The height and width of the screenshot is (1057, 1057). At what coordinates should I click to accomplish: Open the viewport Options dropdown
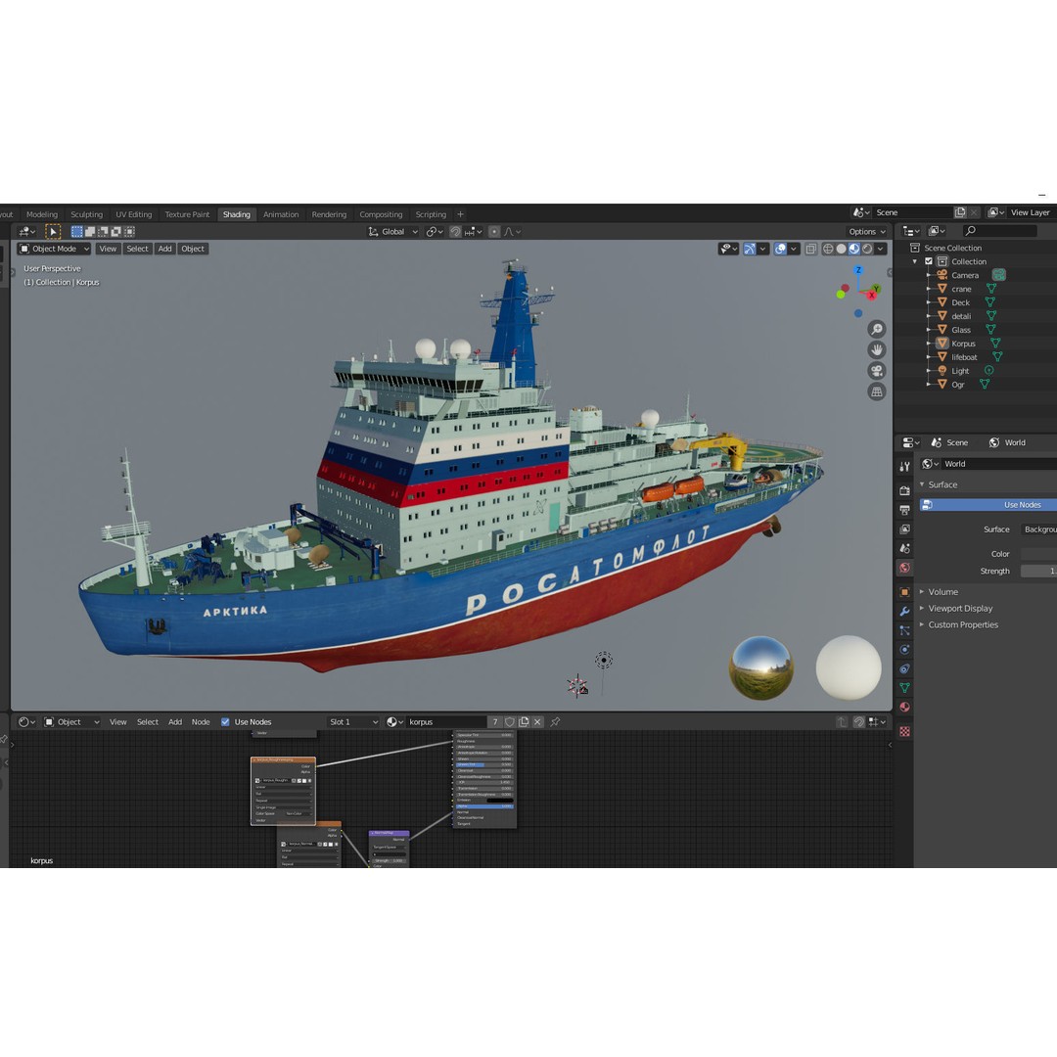click(x=867, y=232)
